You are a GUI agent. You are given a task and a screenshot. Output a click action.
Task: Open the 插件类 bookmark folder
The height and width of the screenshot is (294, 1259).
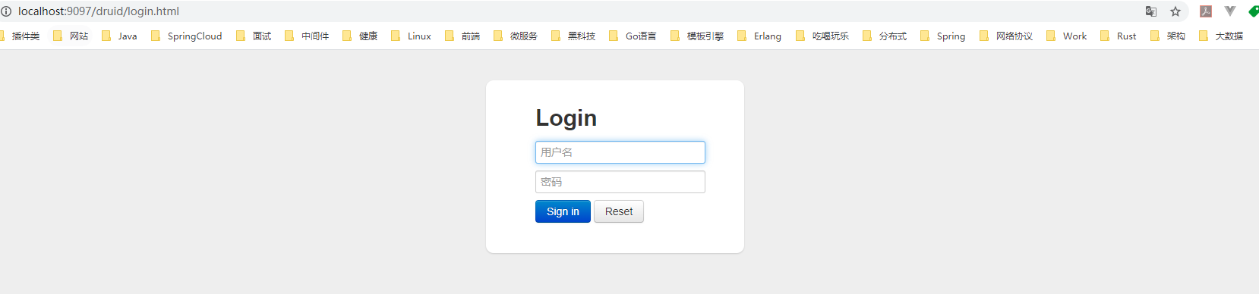pos(21,36)
